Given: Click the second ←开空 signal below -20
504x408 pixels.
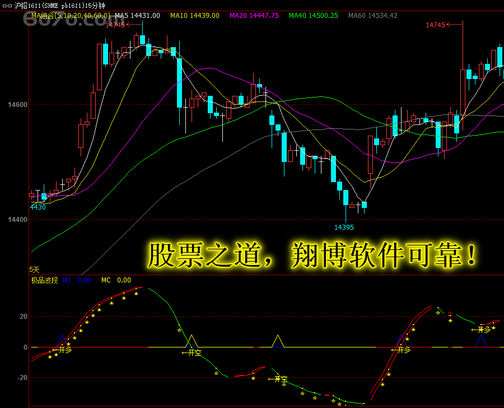Looking at the screenshot, I should pyautogui.click(x=278, y=379).
